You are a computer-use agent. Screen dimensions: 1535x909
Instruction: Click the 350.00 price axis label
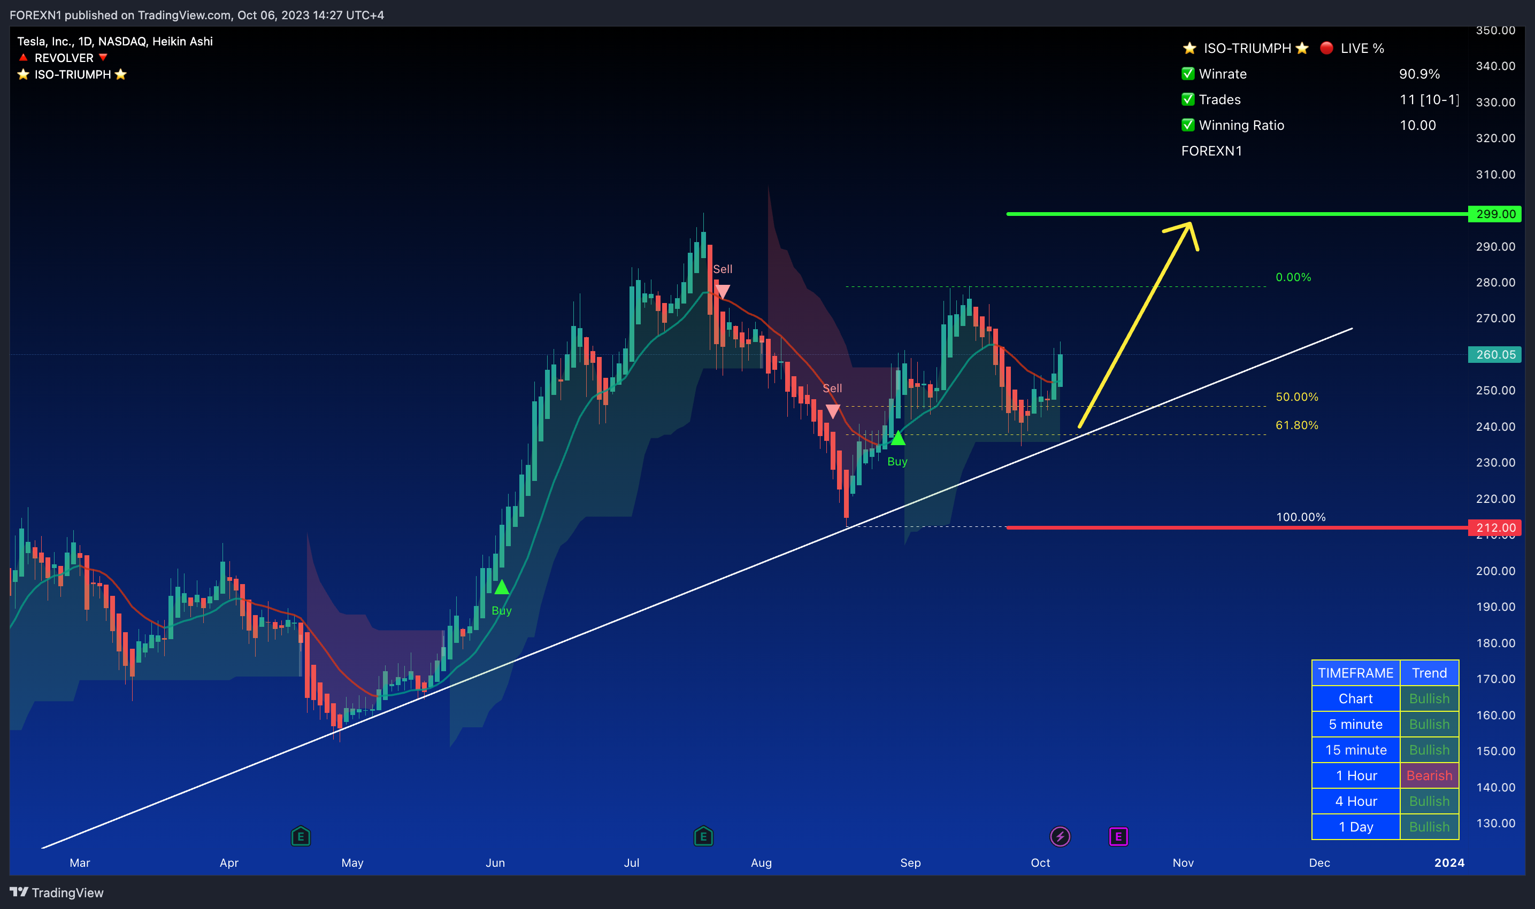[1495, 30]
